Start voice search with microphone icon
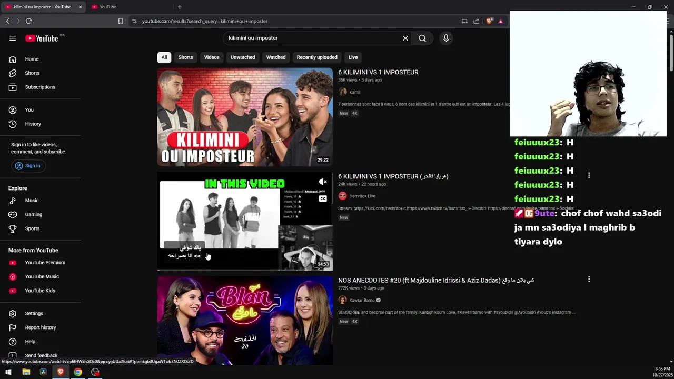The height and width of the screenshot is (379, 674). [446, 38]
